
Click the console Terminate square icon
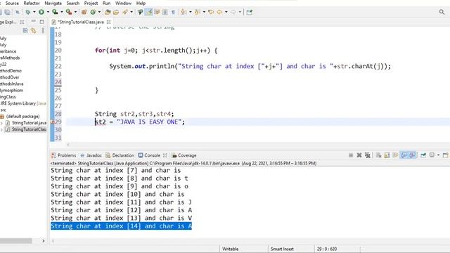(x=351, y=155)
